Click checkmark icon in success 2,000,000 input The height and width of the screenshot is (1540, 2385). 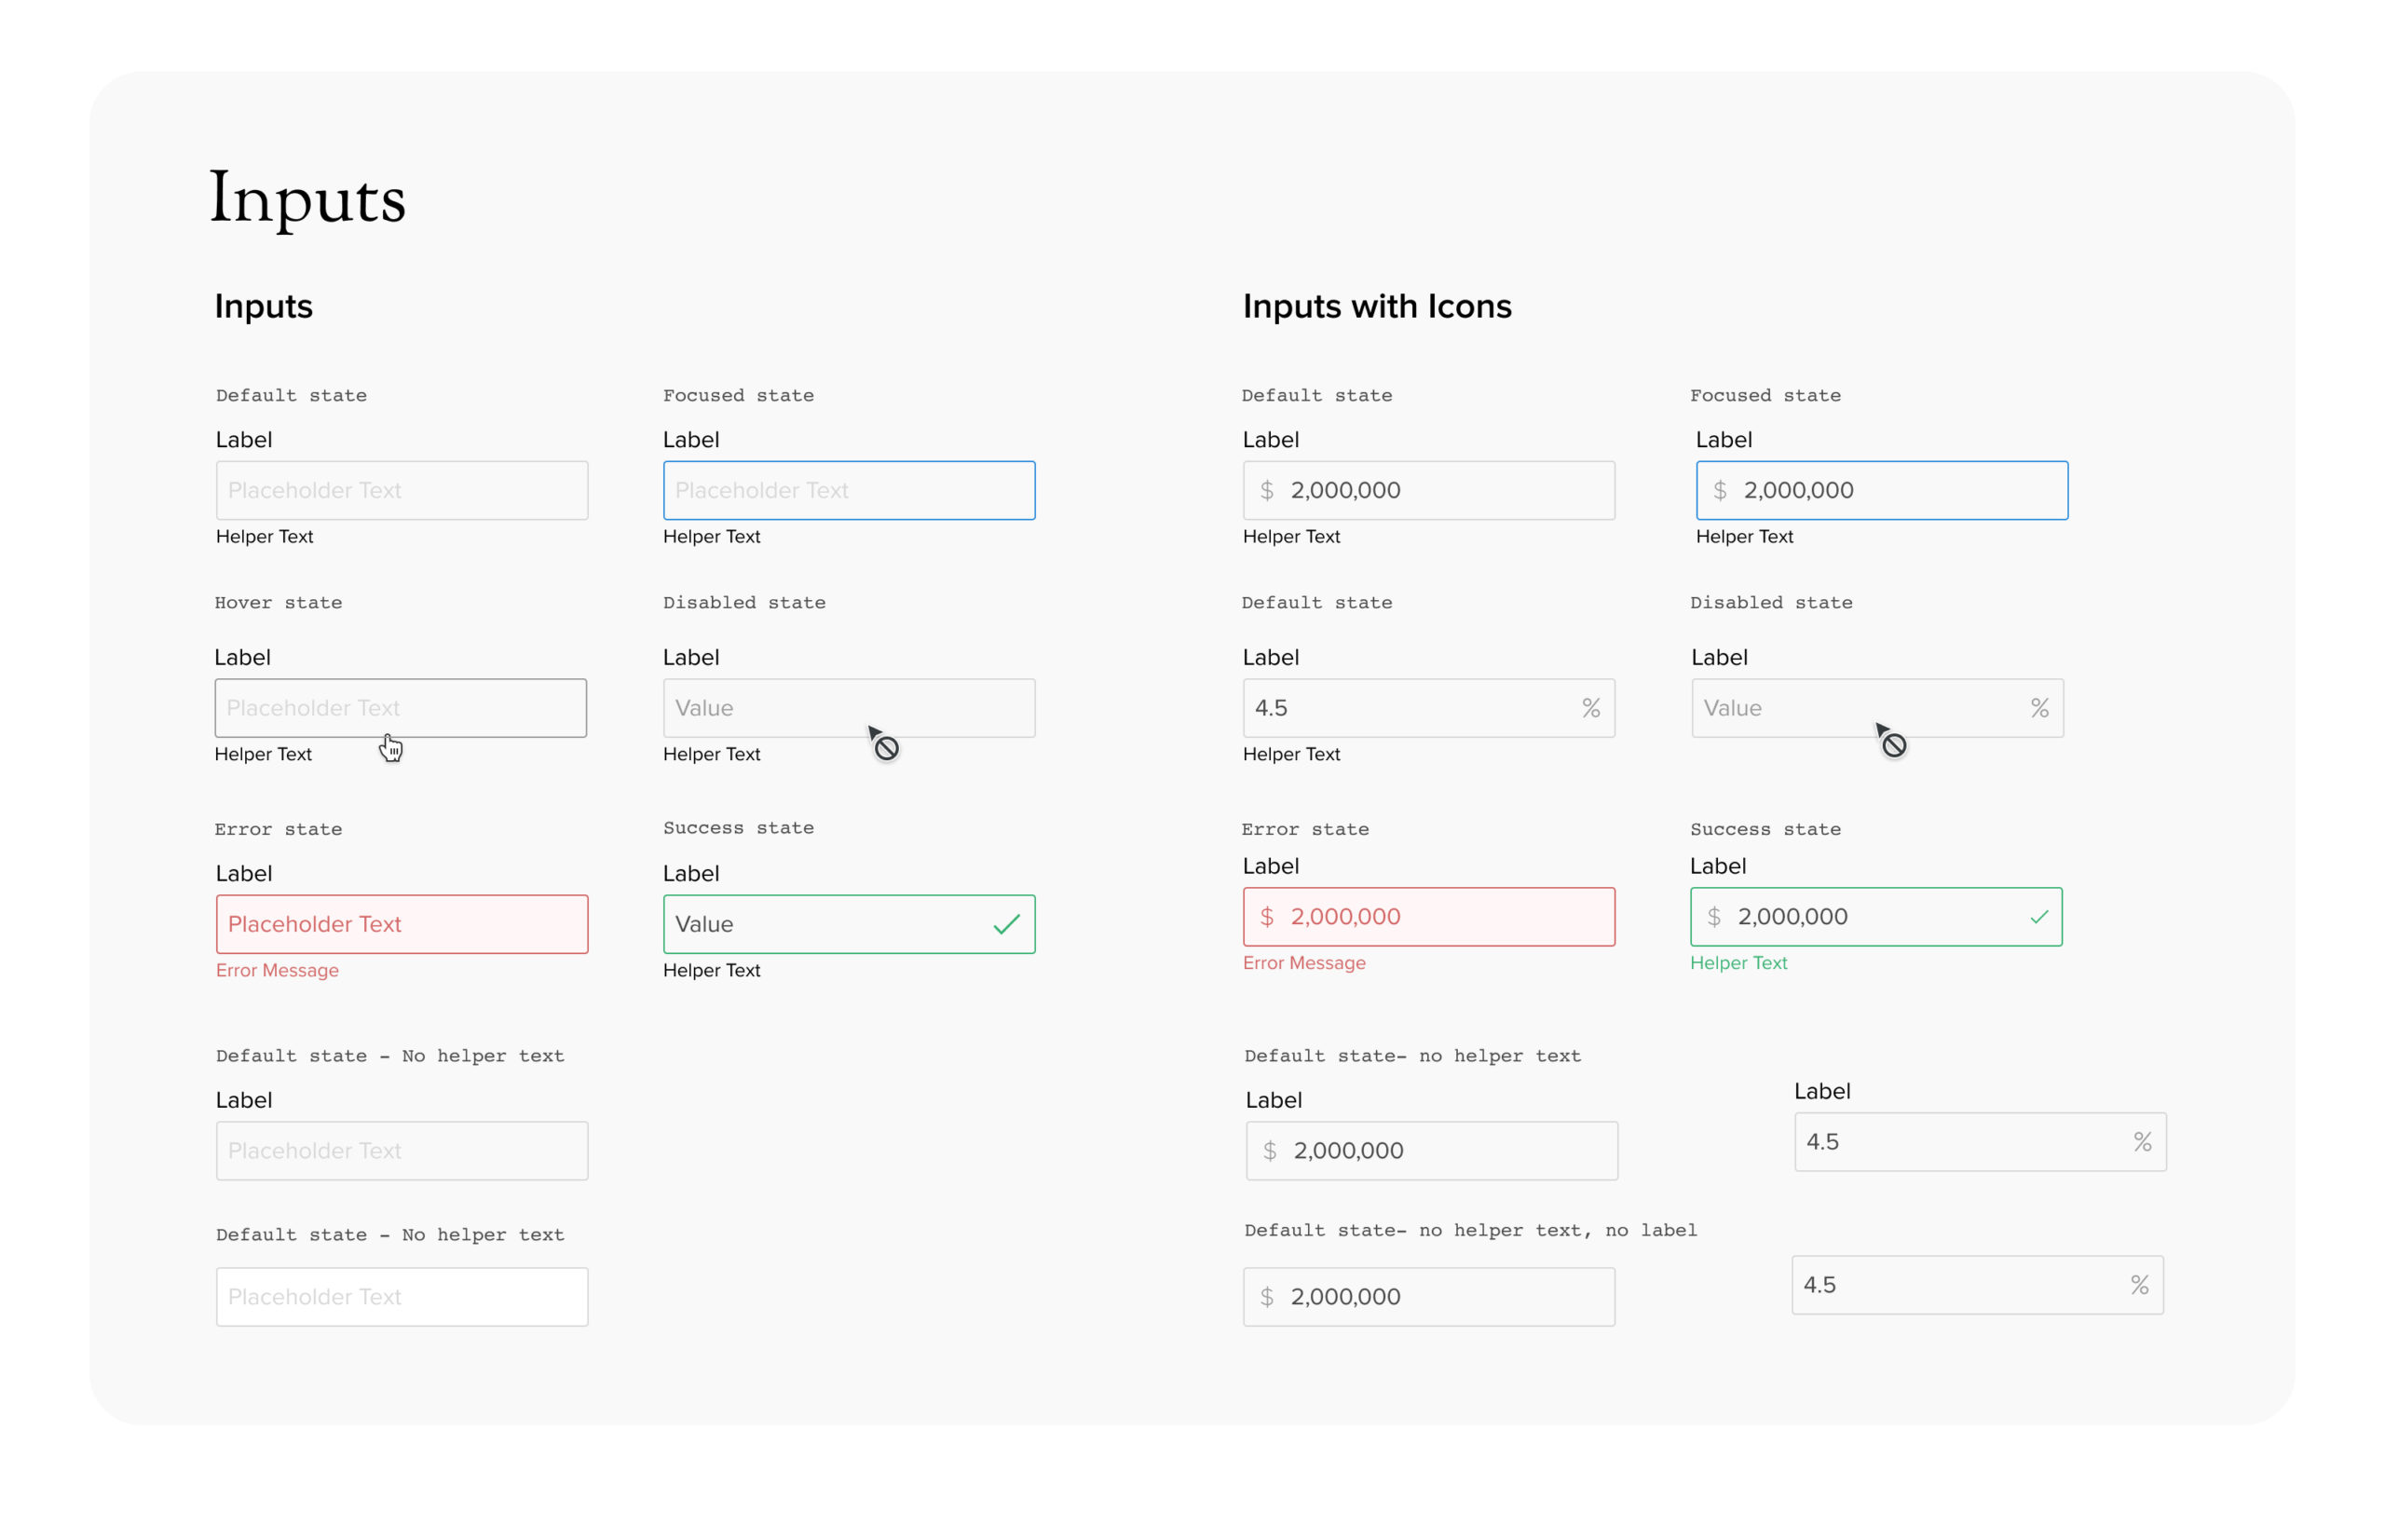tap(2038, 917)
